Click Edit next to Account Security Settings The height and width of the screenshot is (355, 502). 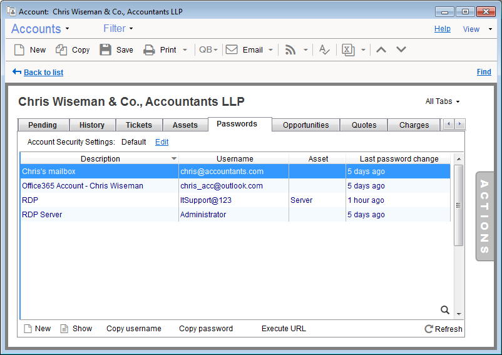pos(161,142)
